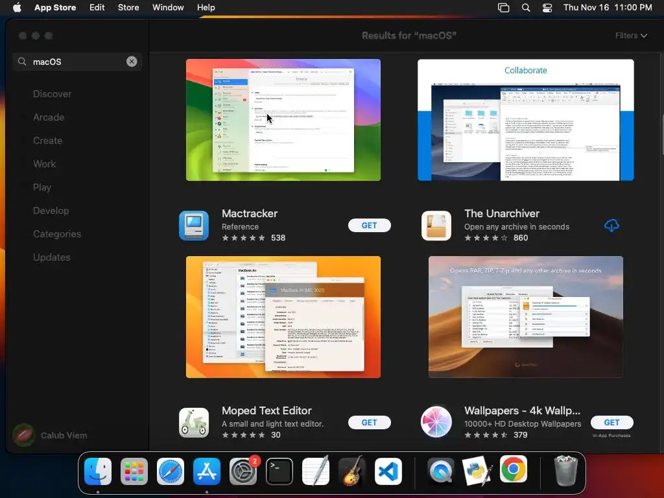Open Launchpad from the Dock

134,471
